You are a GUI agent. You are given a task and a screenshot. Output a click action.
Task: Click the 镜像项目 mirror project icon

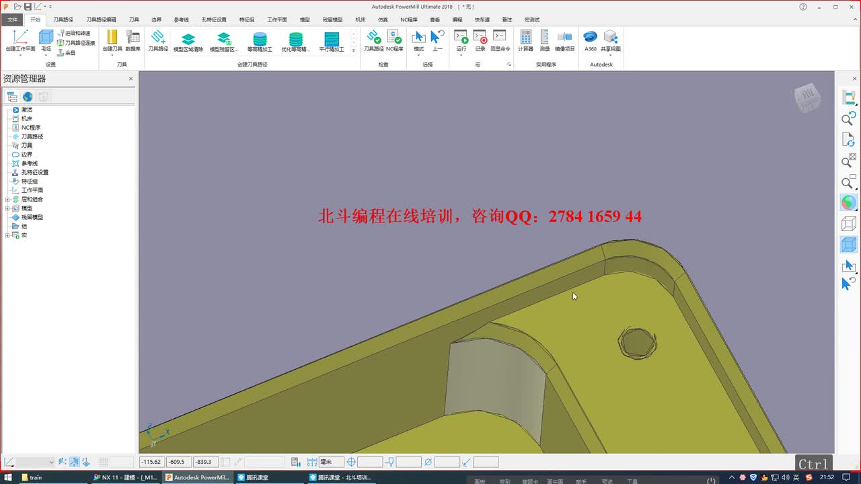click(x=564, y=37)
